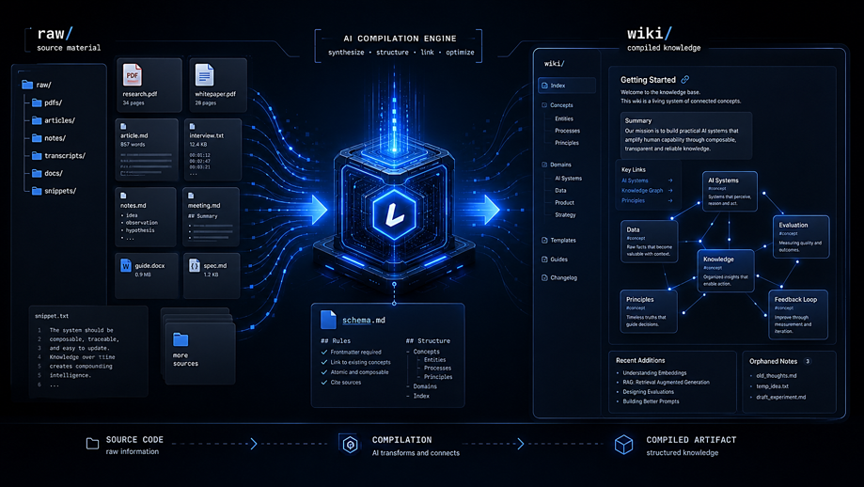Screen dimensions: 864x487
Task: Click the small file icon on meeting.md
Action: [x=191, y=196]
